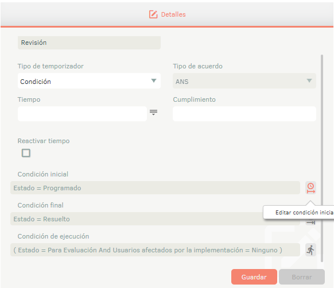Open the Tipo de temporizador dropdown
Image resolution: width=334 pixels, height=288 pixels.
(x=89, y=81)
